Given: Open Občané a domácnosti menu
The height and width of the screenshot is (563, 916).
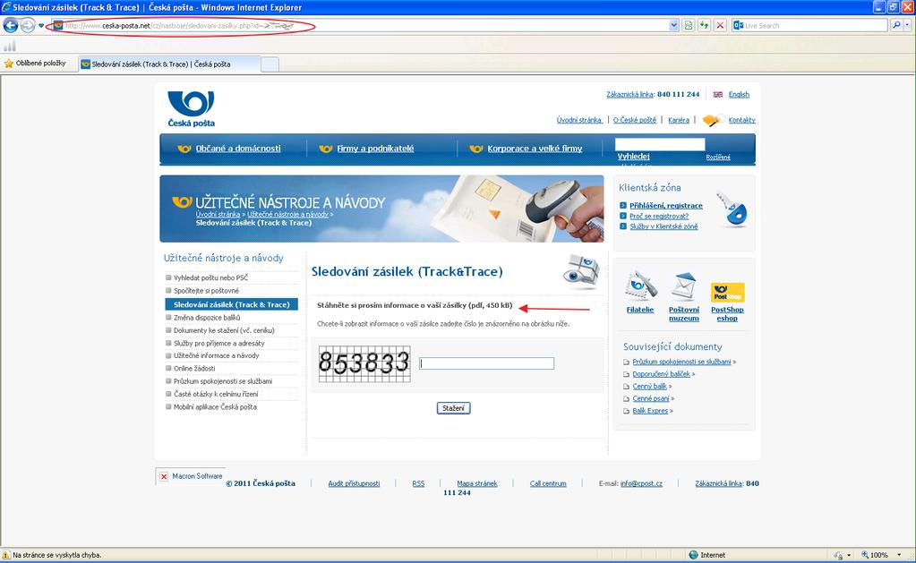Looking at the screenshot, I should (x=238, y=149).
